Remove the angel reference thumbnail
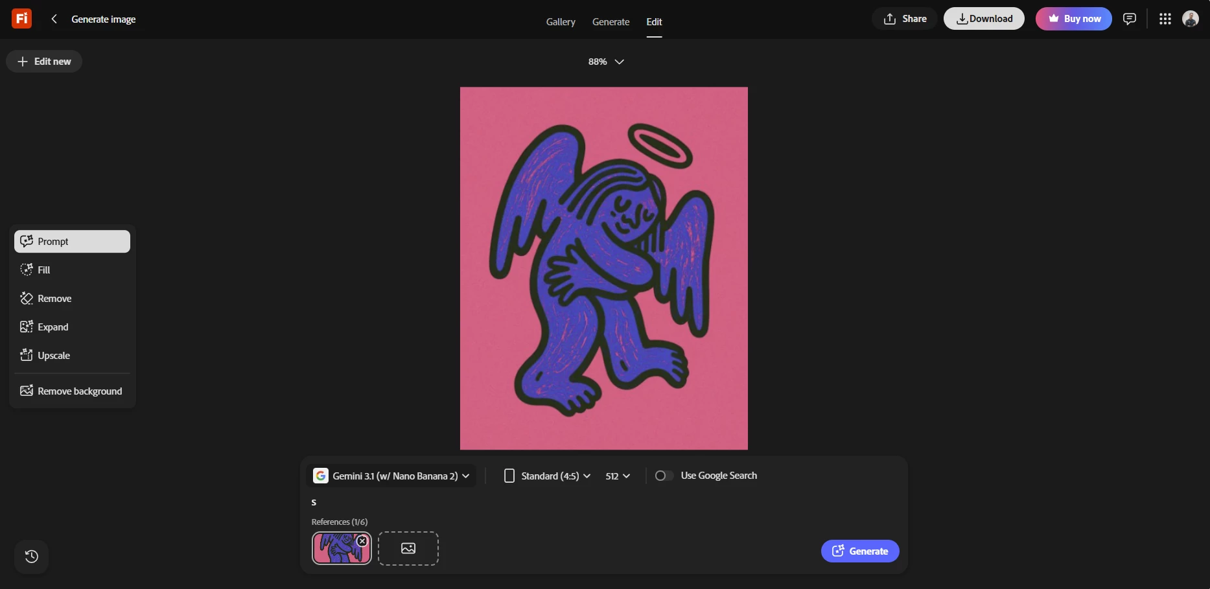 [x=362, y=541]
